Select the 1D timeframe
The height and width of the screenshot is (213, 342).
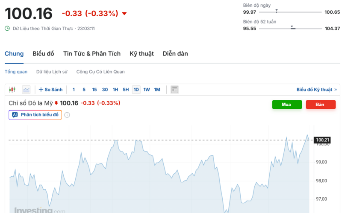click(x=136, y=90)
